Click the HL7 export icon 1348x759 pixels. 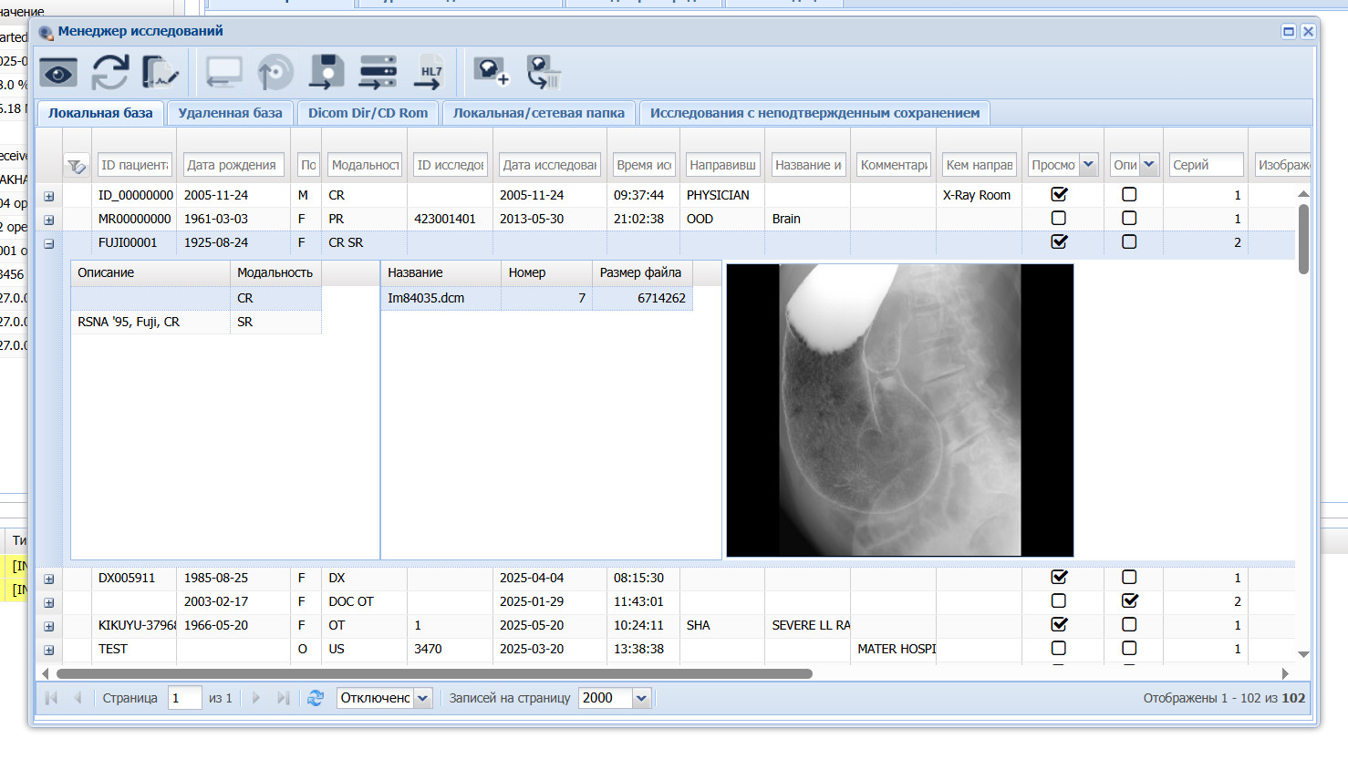click(430, 73)
